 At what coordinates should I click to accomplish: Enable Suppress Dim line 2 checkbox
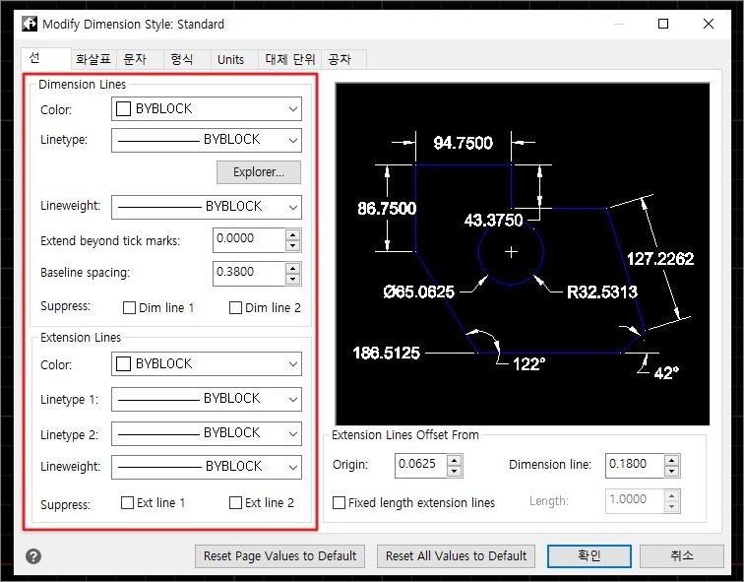tap(235, 307)
